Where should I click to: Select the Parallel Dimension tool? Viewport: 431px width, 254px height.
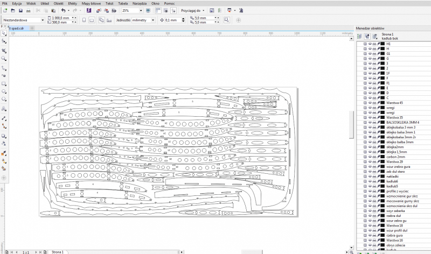[4, 118]
